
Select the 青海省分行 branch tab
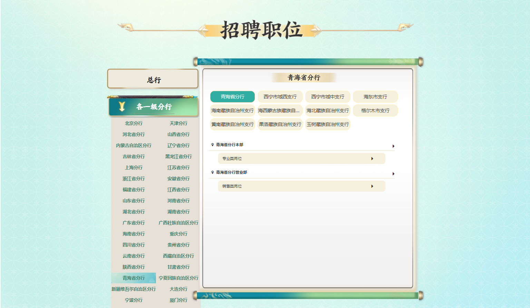pyautogui.click(x=233, y=97)
